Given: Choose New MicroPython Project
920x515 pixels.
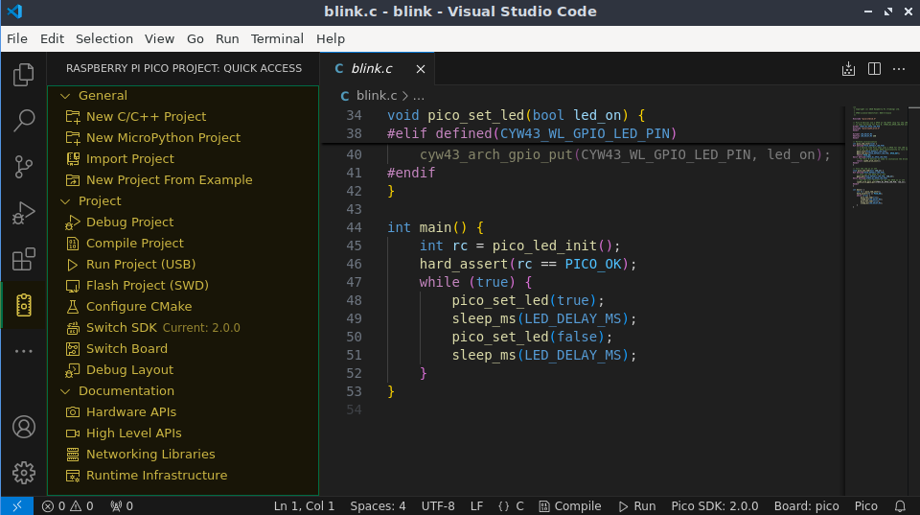Looking at the screenshot, I should tap(183, 138).
